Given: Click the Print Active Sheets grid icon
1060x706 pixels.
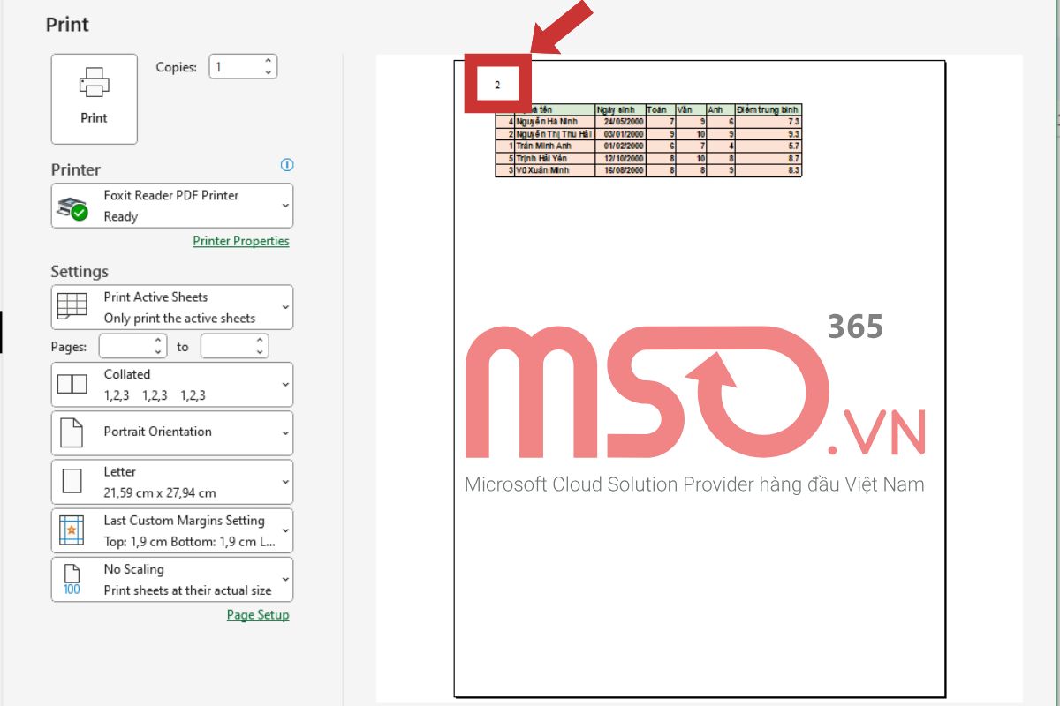Looking at the screenshot, I should click(72, 305).
